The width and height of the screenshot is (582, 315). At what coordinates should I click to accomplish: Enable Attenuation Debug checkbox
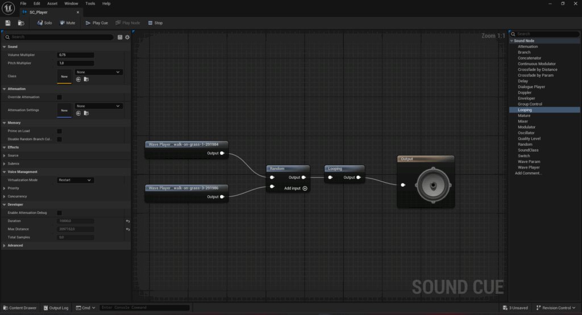pos(59,213)
